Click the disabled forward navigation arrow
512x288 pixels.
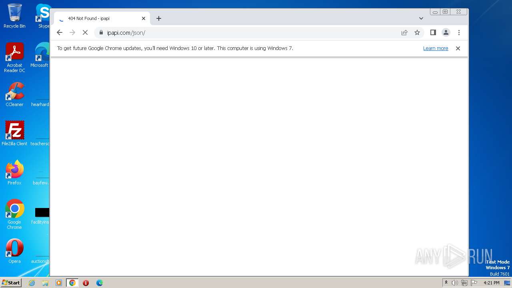pyautogui.click(x=72, y=33)
